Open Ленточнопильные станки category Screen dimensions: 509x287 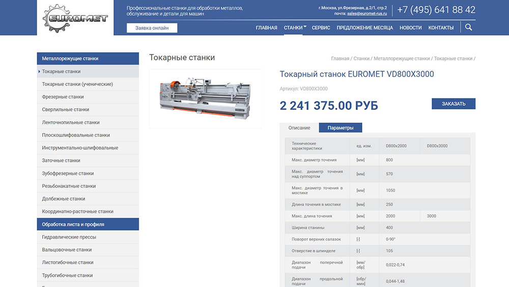pos(88,123)
